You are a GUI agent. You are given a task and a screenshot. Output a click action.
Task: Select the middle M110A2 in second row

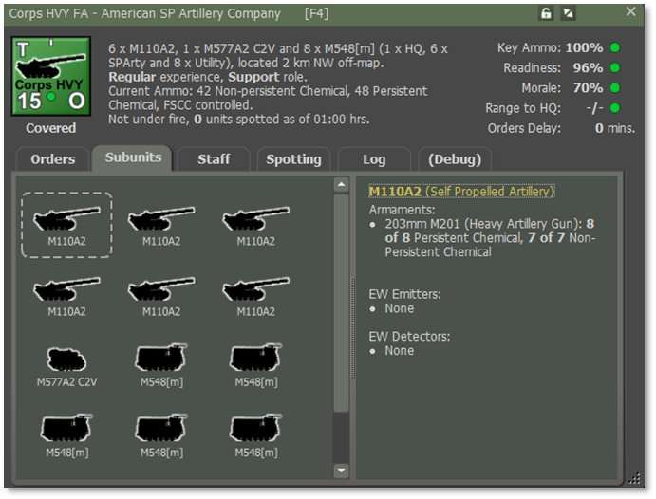[x=160, y=294]
